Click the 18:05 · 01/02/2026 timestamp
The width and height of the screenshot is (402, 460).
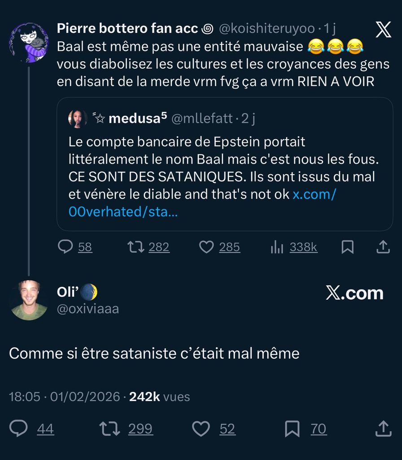(x=65, y=397)
